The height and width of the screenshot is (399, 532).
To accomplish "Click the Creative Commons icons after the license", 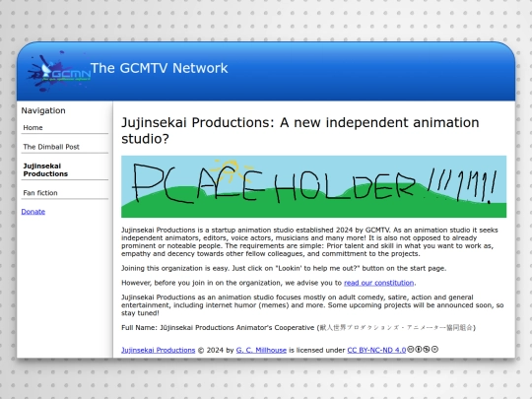I will [423, 349].
